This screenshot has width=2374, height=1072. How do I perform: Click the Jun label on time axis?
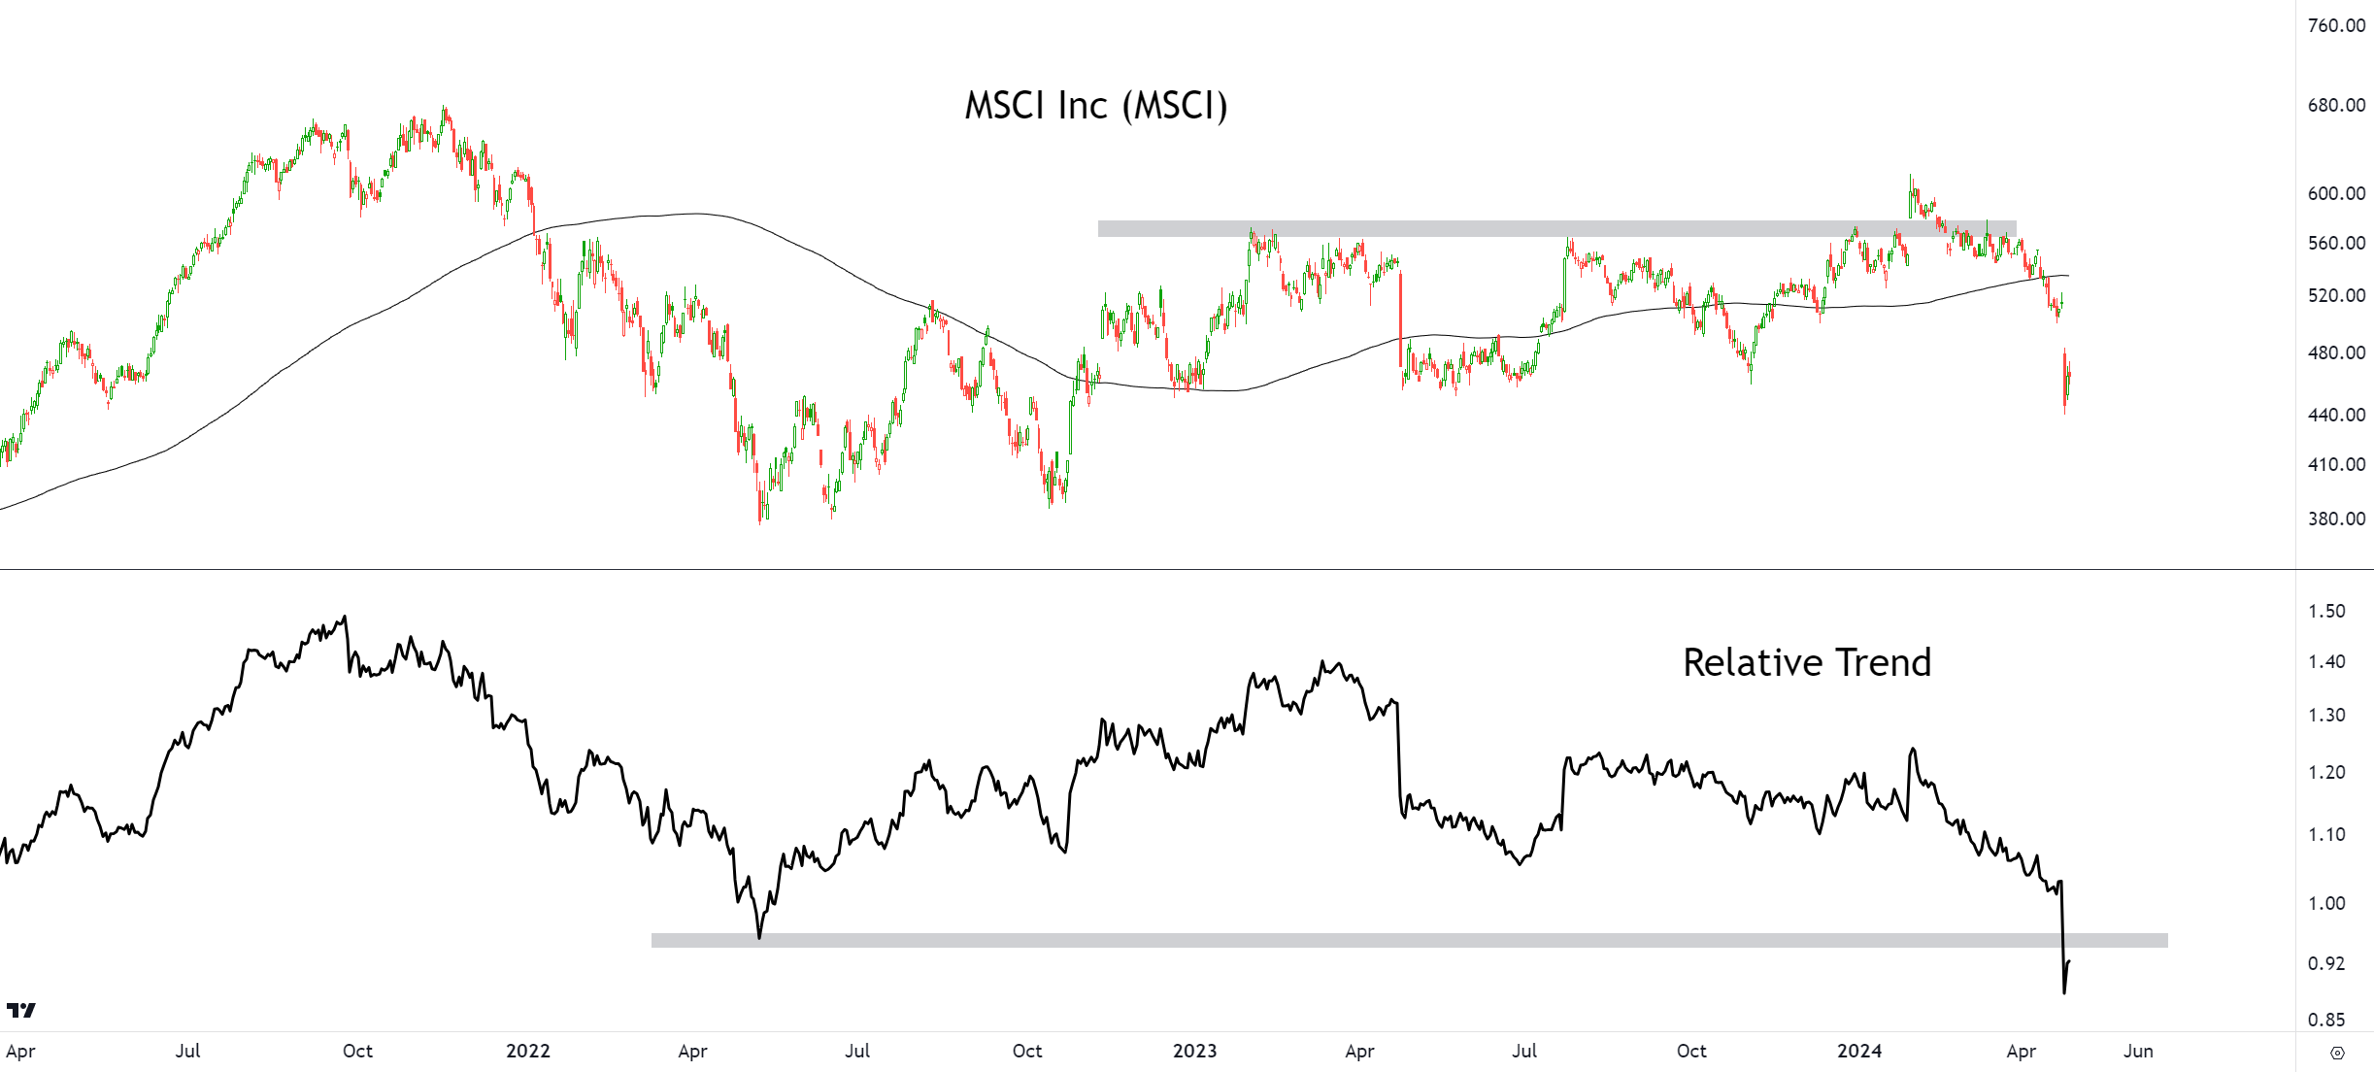coord(2138,1051)
